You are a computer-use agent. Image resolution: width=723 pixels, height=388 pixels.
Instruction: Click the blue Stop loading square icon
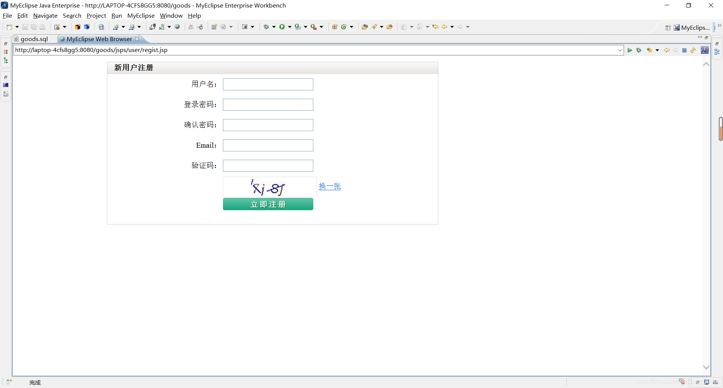pyautogui.click(x=685, y=50)
